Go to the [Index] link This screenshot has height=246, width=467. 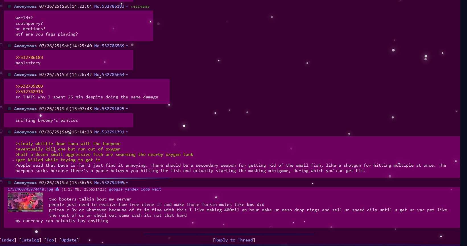point(8,240)
